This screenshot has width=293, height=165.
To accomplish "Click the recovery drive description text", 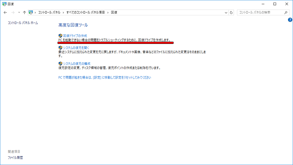I will 114,40.
